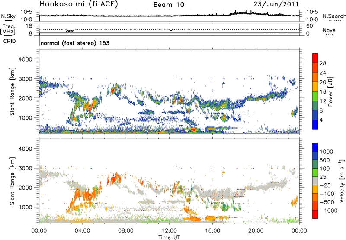Click the 08:00 time tick label
This screenshot has height=240, width=346.
click(x=126, y=231)
